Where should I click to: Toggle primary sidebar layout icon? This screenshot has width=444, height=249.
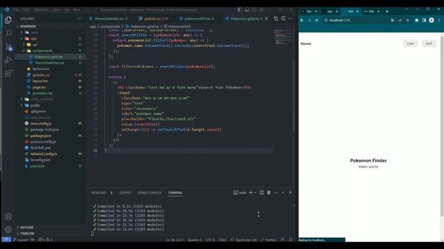point(239,10)
